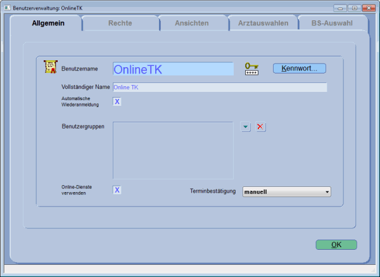Open the Ansichten tab

click(192, 23)
